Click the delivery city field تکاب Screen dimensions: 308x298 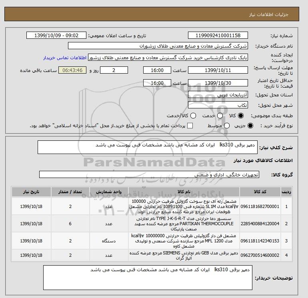point(218,105)
